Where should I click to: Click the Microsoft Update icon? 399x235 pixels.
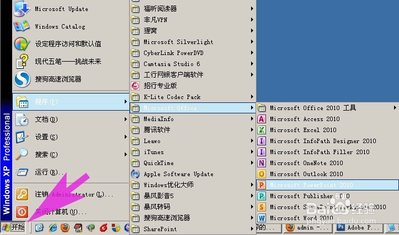coord(22,9)
